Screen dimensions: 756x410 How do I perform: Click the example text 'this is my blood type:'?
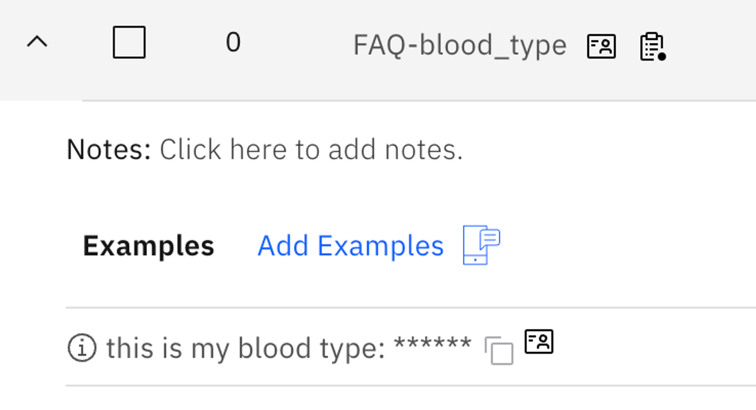[x=246, y=348]
